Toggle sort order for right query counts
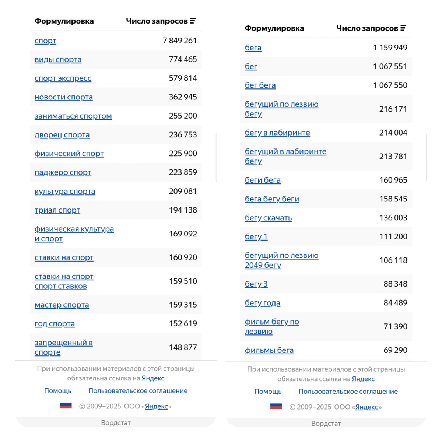Image resolution: width=442 pixels, height=442 pixels. (403, 28)
